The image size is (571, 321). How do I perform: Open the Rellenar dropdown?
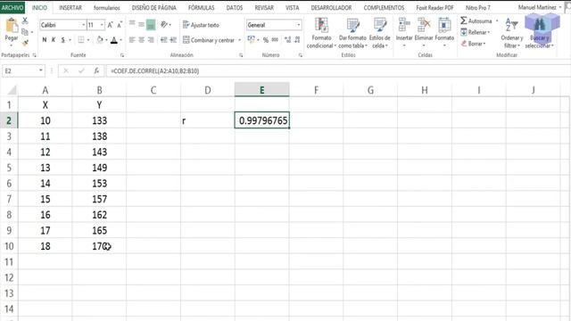click(x=475, y=32)
